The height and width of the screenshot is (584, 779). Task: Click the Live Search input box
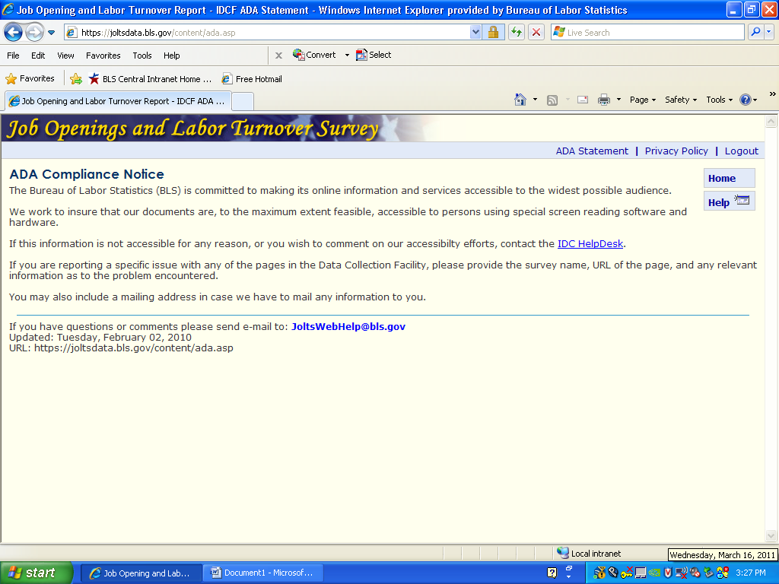[x=647, y=33]
